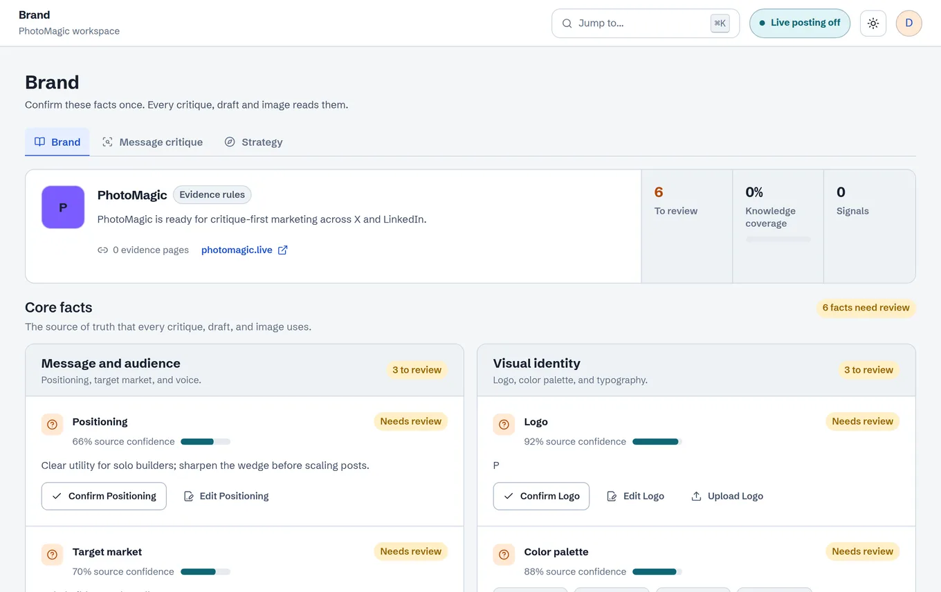Click the checkmark icon in Confirm Positioning
The height and width of the screenshot is (592, 941).
point(57,496)
